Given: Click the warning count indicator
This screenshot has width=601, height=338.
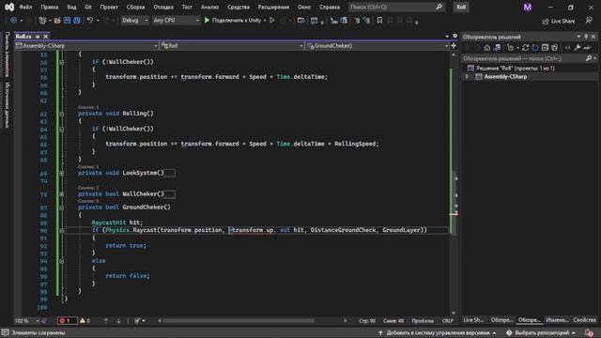Looking at the screenshot, I should (x=85, y=320).
